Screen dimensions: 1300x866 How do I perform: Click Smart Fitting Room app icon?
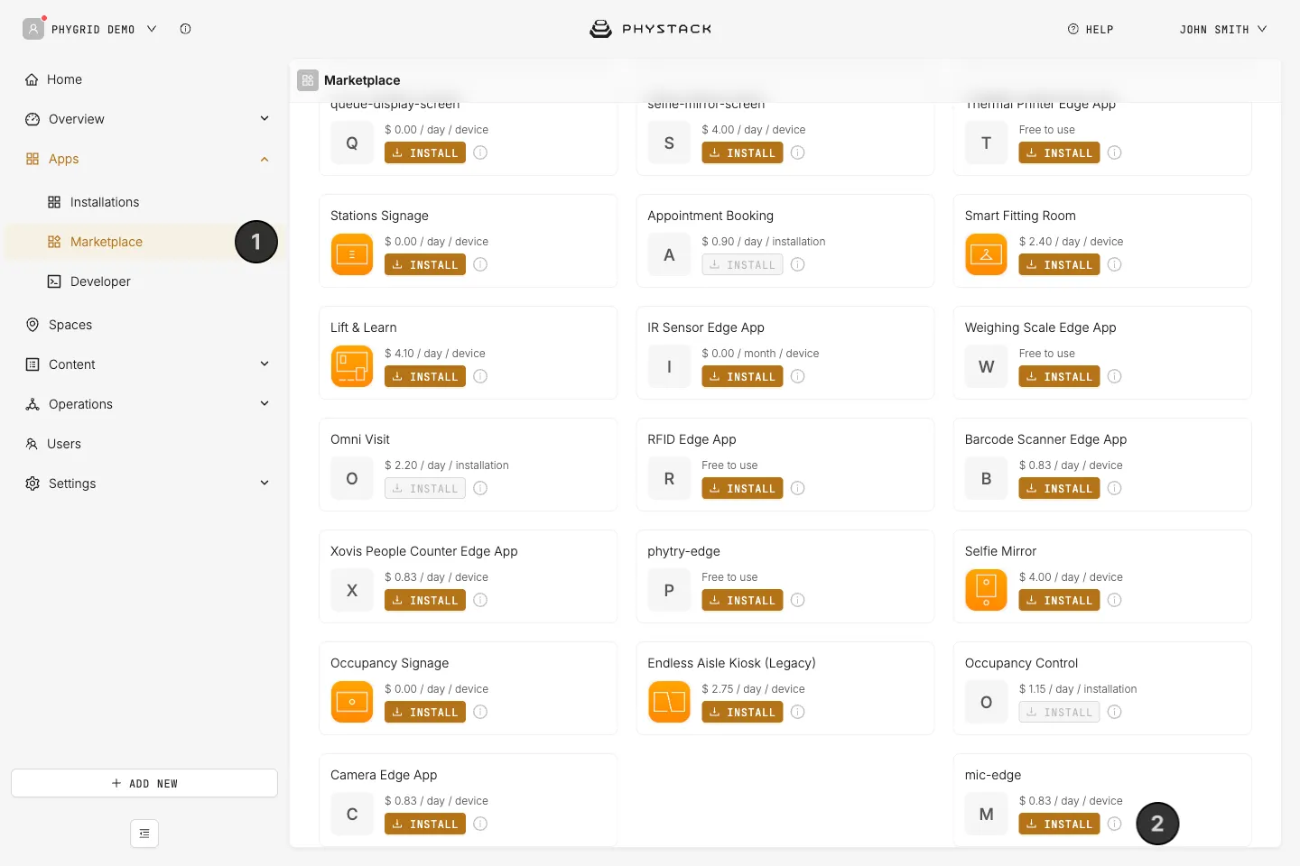[x=986, y=254]
